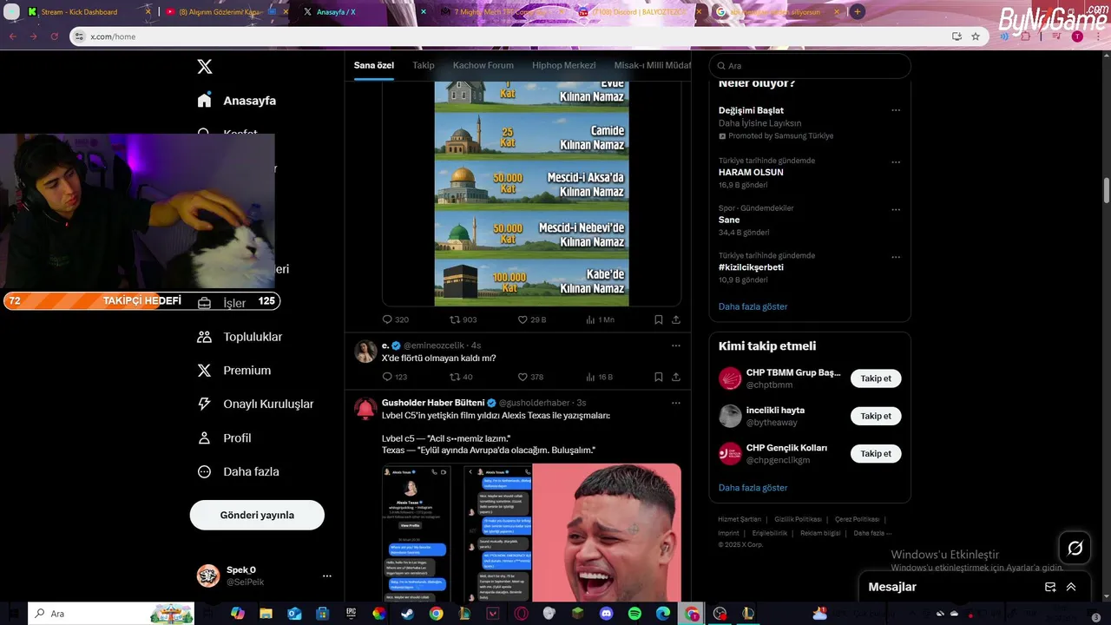Screen dimensions: 1111x625
Task: Repost icon on namaz post showing 903
Action: (x=455, y=319)
